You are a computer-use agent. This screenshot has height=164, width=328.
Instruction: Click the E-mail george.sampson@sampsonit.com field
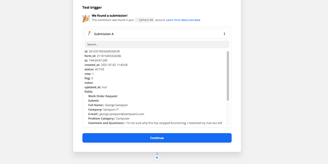[x=116, y=114]
